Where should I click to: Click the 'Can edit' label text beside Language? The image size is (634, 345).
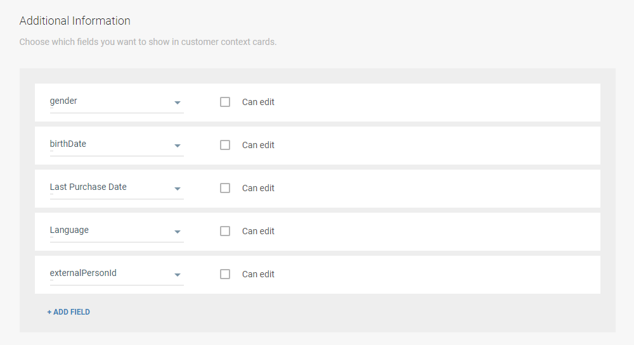(x=258, y=231)
